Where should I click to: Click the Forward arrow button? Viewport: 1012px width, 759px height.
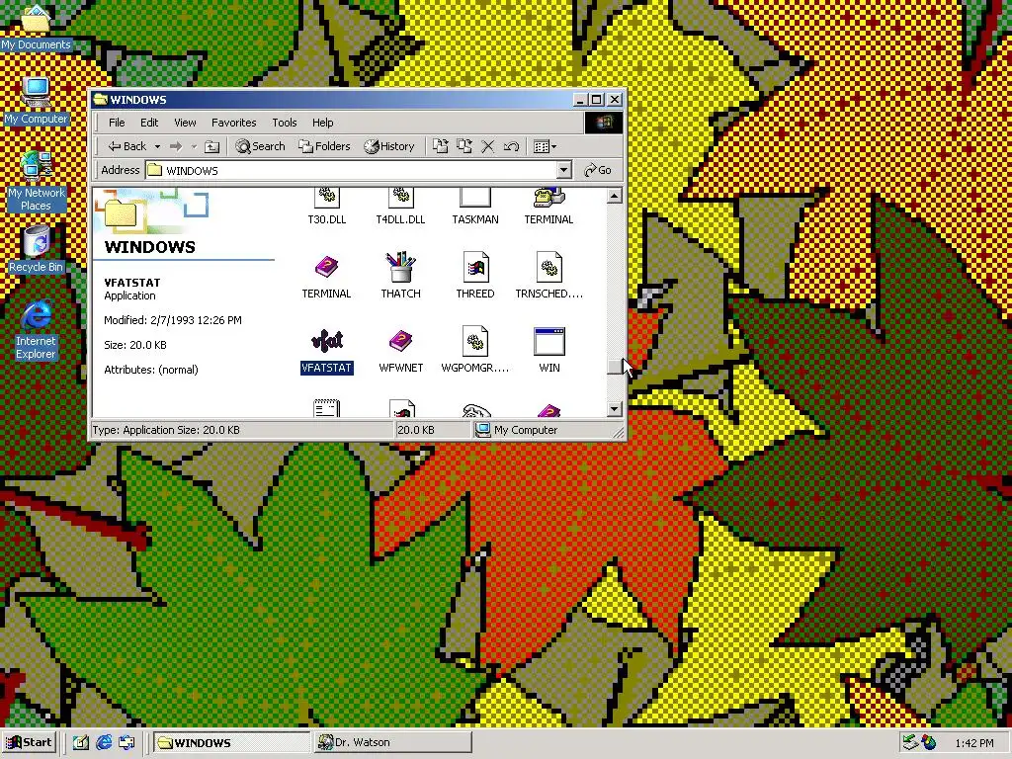[176, 146]
